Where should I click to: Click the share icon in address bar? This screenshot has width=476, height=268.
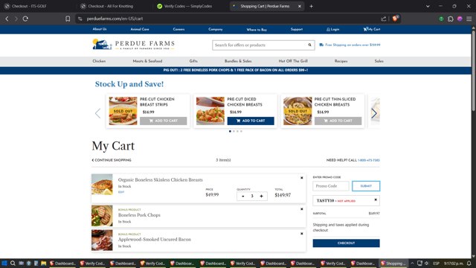coord(384,19)
